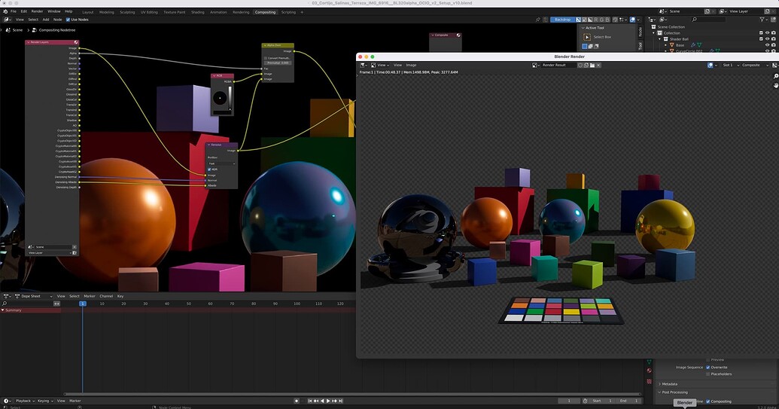This screenshot has height=409, width=779.
Task: Click the RGB node color wheel
Action: [219, 98]
